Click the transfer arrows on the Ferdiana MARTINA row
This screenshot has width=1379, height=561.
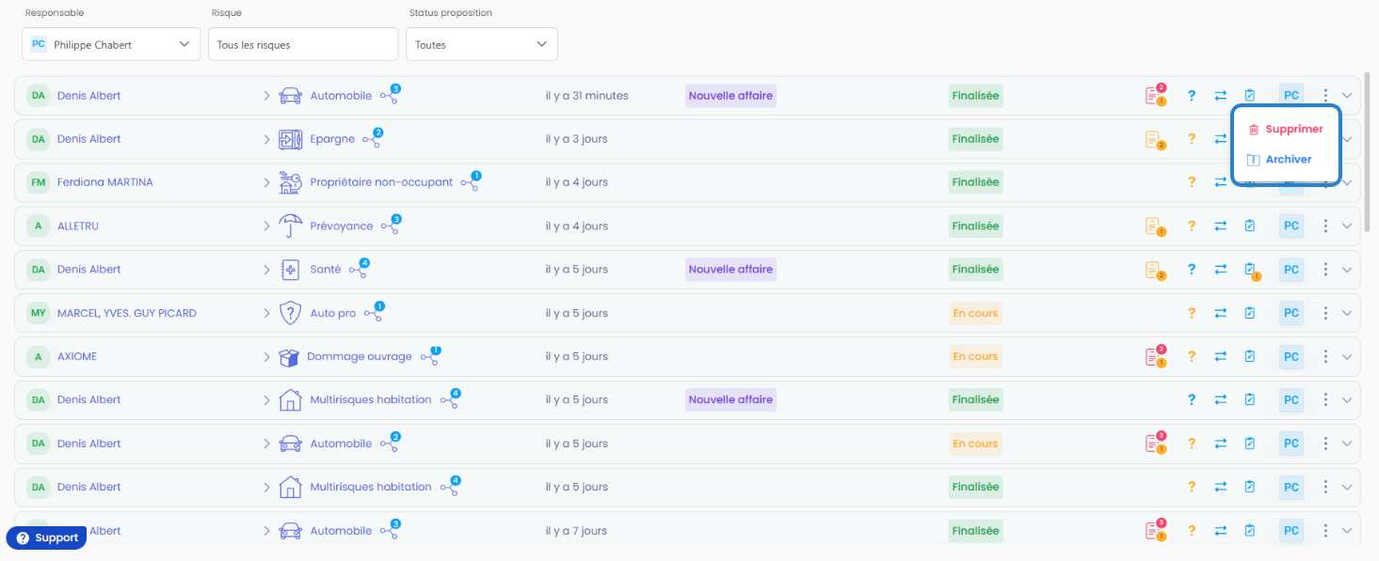click(x=1220, y=182)
